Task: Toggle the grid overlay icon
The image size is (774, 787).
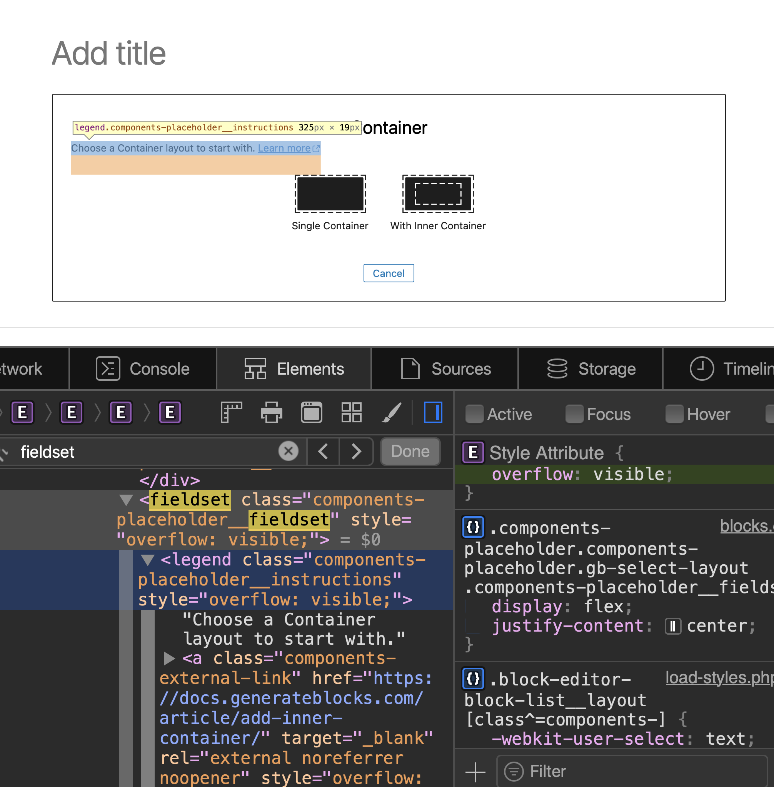Action: click(351, 412)
